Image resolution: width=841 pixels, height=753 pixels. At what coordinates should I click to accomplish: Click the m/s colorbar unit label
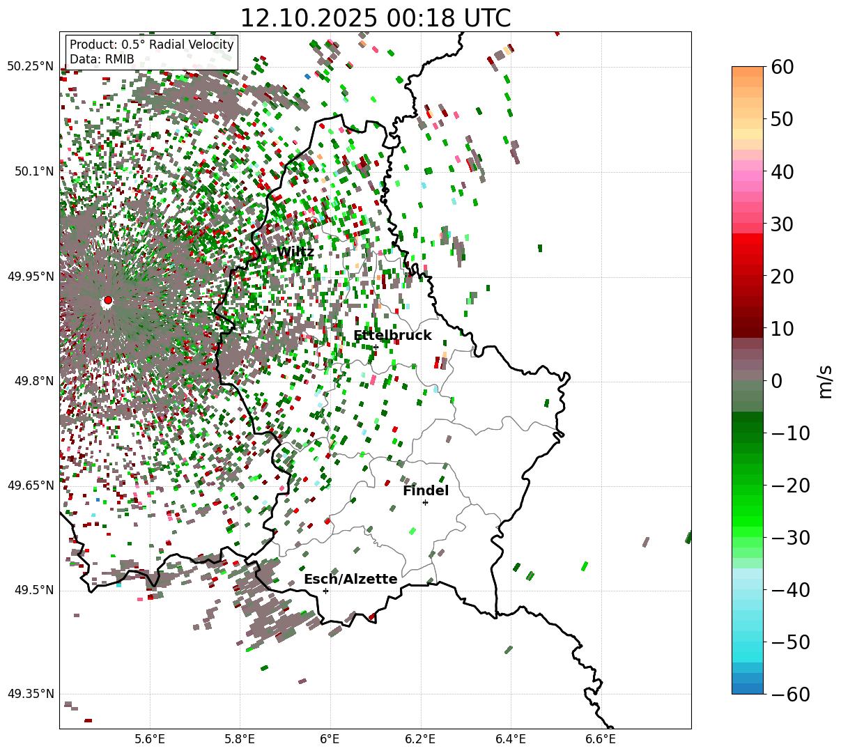tap(826, 380)
